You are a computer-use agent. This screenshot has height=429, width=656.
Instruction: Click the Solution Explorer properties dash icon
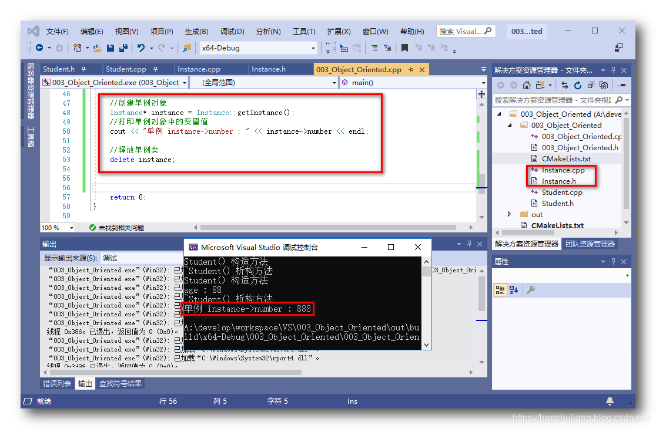click(622, 85)
